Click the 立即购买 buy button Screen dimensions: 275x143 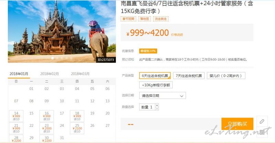click(x=237, y=124)
